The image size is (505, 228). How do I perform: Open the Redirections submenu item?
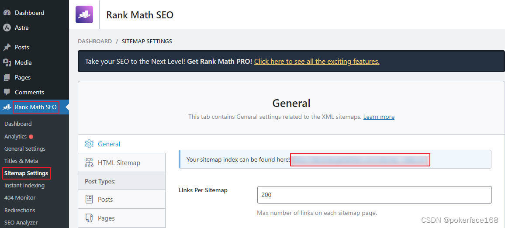pos(20,210)
